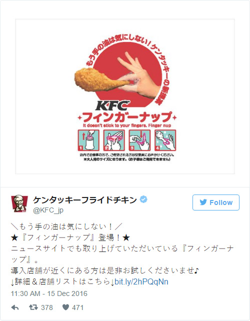
Task: Open the bit.ly/2hPQqNn link
Action: (x=141, y=282)
